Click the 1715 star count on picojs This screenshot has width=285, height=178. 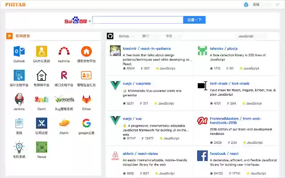pos(215,69)
